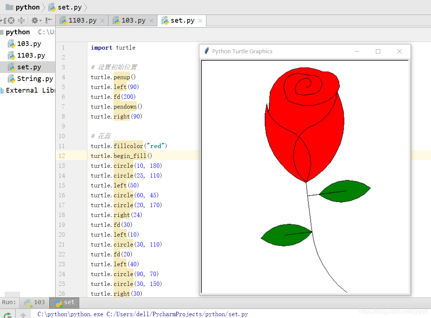Select the 103 run tab

coord(34,302)
